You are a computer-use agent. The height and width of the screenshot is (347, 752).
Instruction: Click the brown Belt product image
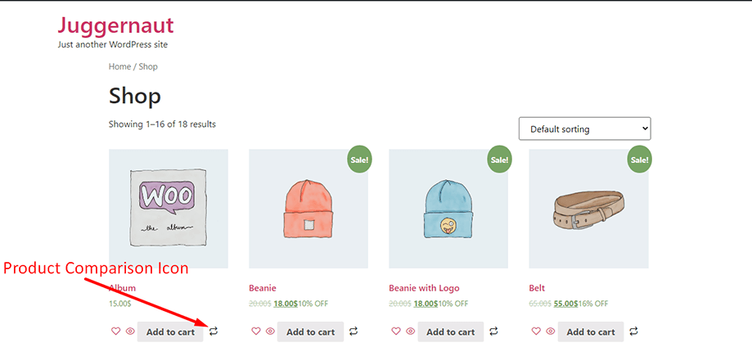coord(588,209)
